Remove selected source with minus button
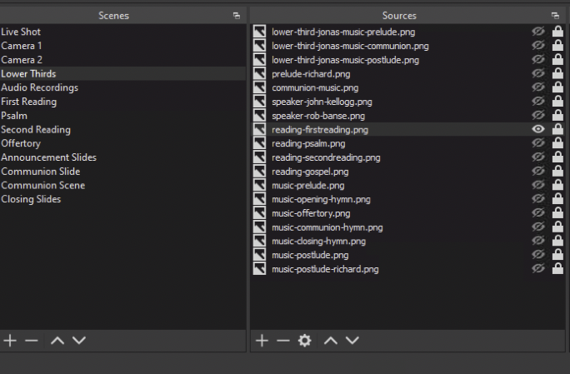Image resolution: width=570 pixels, height=374 pixels. point(283,341)
